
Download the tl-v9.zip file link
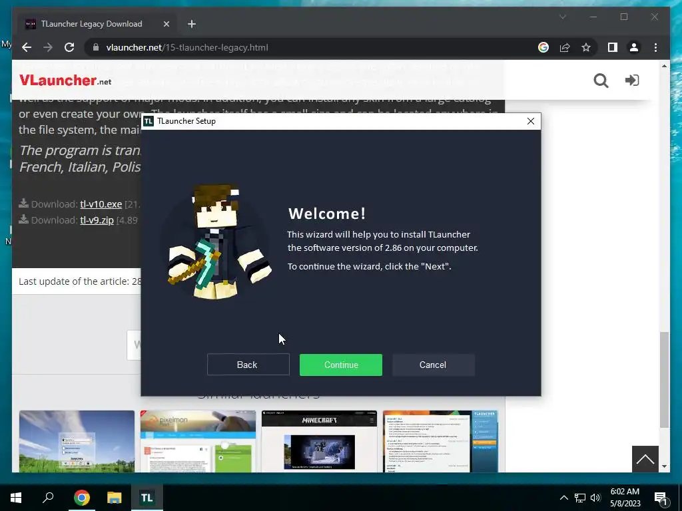tap(97, 220)
